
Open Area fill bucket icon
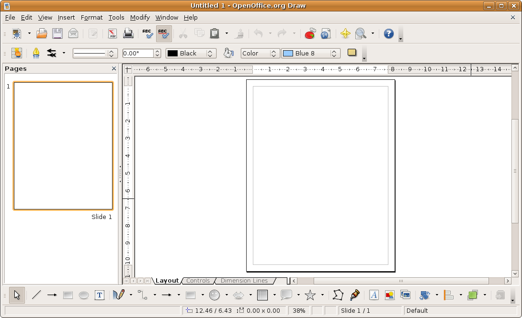coord(229,53)
